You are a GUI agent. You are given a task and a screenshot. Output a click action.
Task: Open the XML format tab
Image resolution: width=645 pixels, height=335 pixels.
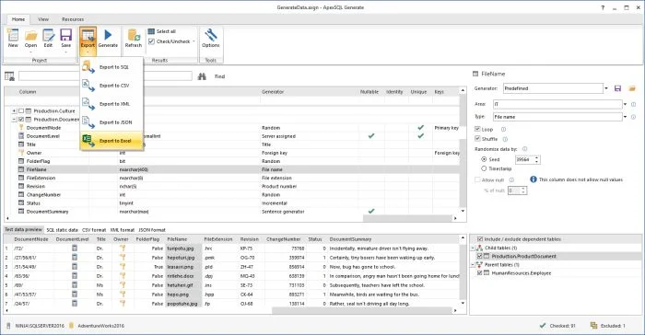tap(123, 230)
